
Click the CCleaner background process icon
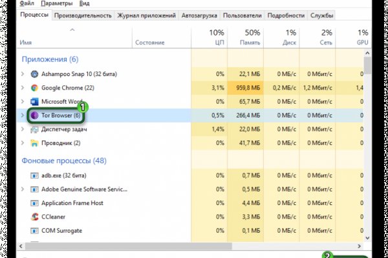(35, 217)
